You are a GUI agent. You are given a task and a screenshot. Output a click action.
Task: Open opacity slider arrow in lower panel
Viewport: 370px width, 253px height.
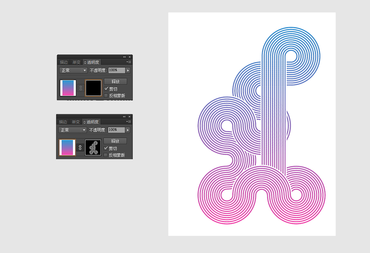[128, 130]
